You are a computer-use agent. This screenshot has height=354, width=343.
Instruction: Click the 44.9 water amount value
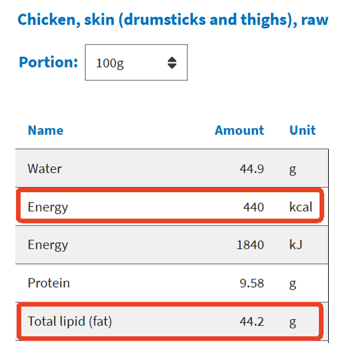tap(252, 169)
